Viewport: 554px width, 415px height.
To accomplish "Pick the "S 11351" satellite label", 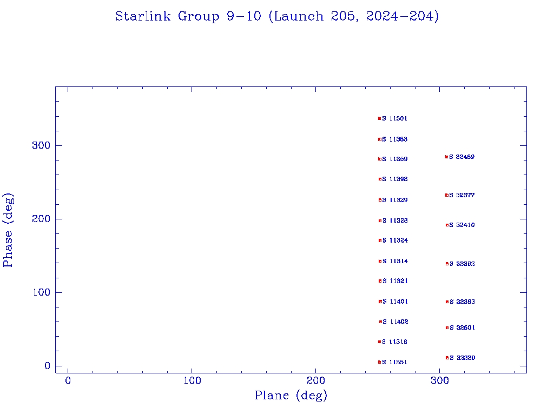I will (394, 362).
